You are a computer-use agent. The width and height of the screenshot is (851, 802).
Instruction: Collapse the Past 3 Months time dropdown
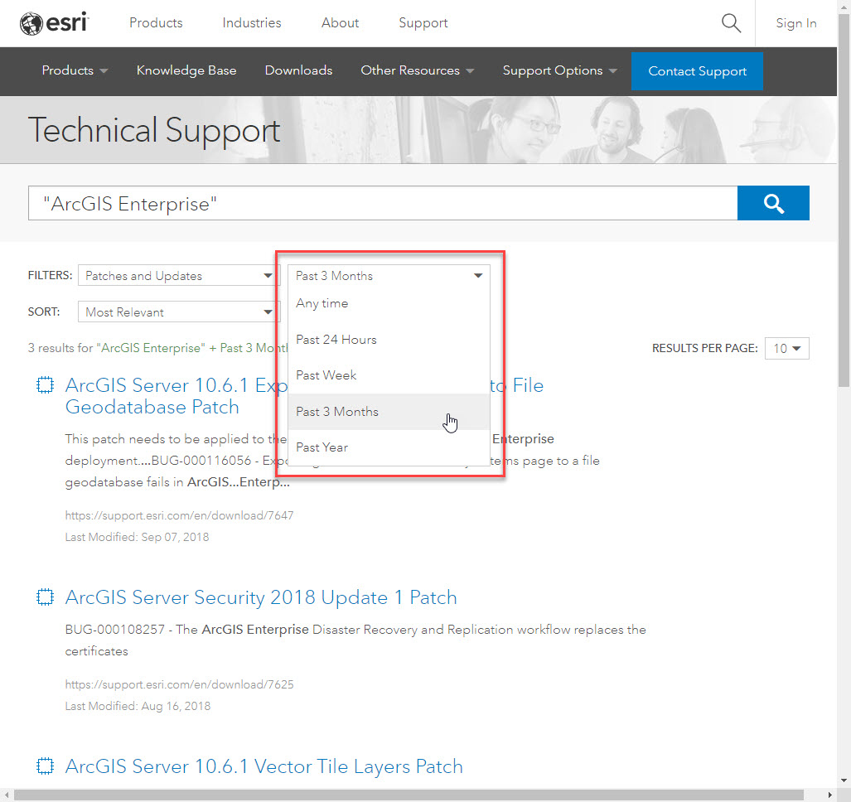click(389, 276)
